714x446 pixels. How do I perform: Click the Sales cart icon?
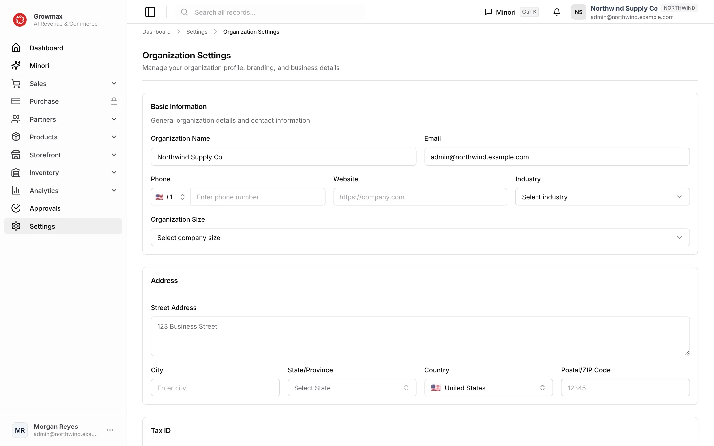point(16,83)
